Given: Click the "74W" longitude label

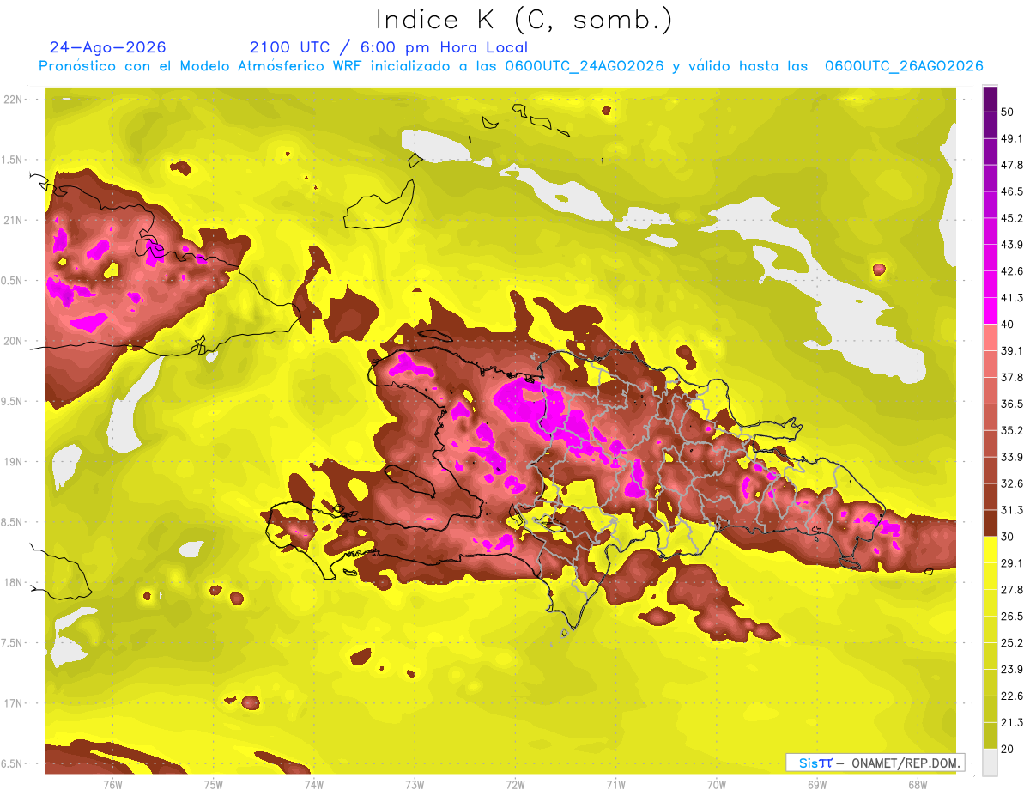Looking at the screenshot, I should click(314, 784).
